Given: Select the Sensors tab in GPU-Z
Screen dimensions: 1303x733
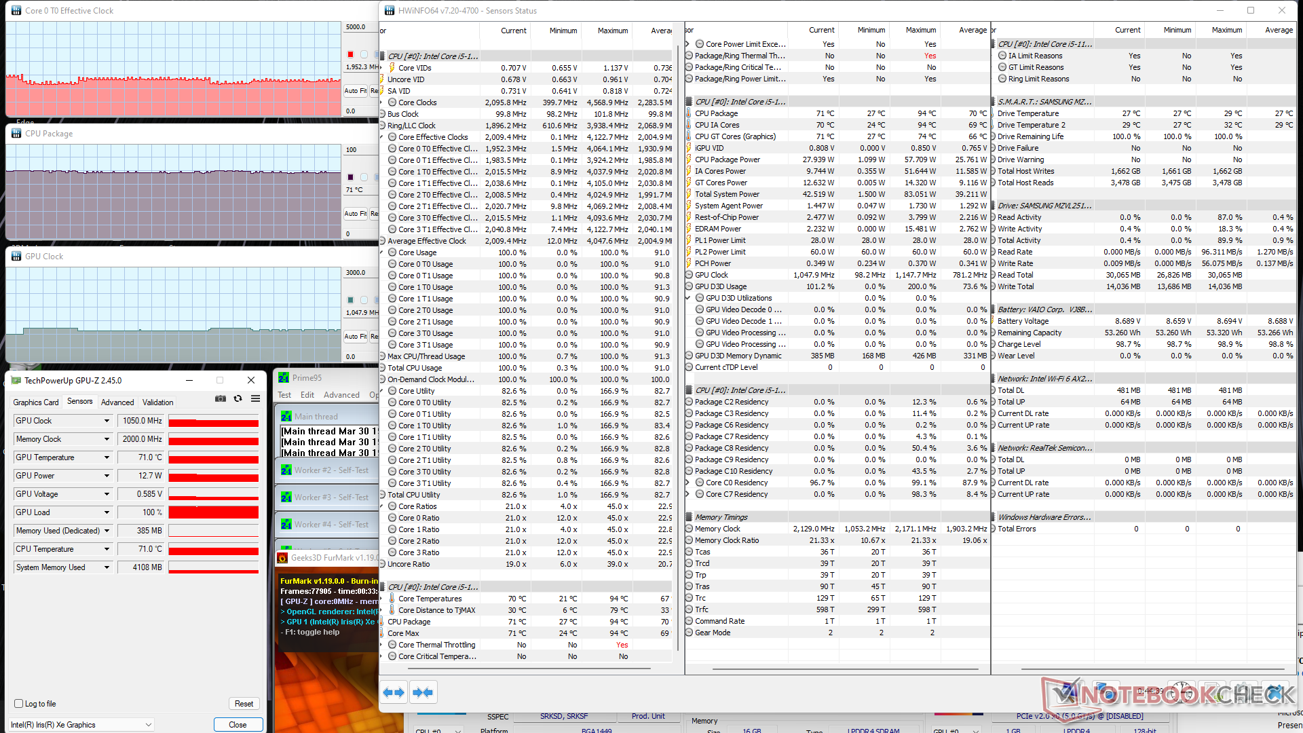Looking at the screenshot, I should click(79, 402).
